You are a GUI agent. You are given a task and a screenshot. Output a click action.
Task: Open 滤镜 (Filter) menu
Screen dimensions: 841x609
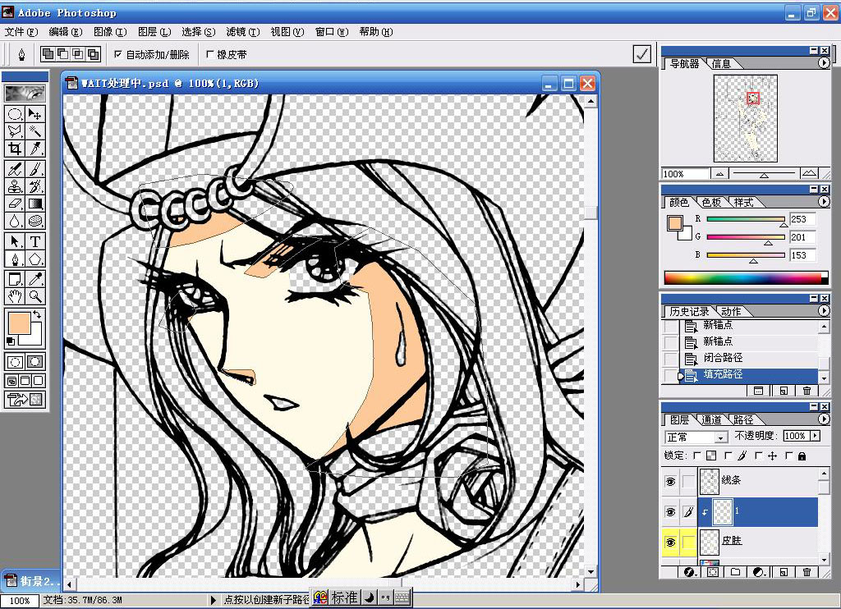(243, 32)
